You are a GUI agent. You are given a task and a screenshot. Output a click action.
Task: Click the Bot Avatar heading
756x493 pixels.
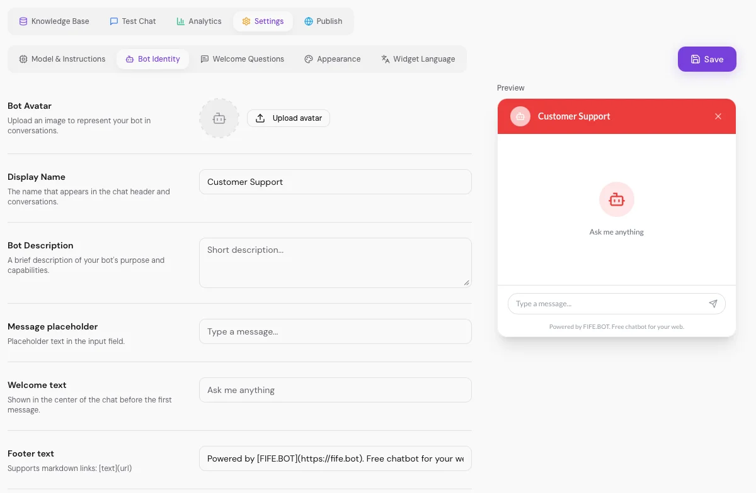coord(30,106)
